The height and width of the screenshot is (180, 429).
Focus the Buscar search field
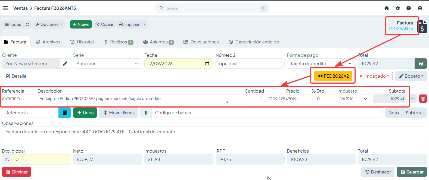tap(212, 8)
